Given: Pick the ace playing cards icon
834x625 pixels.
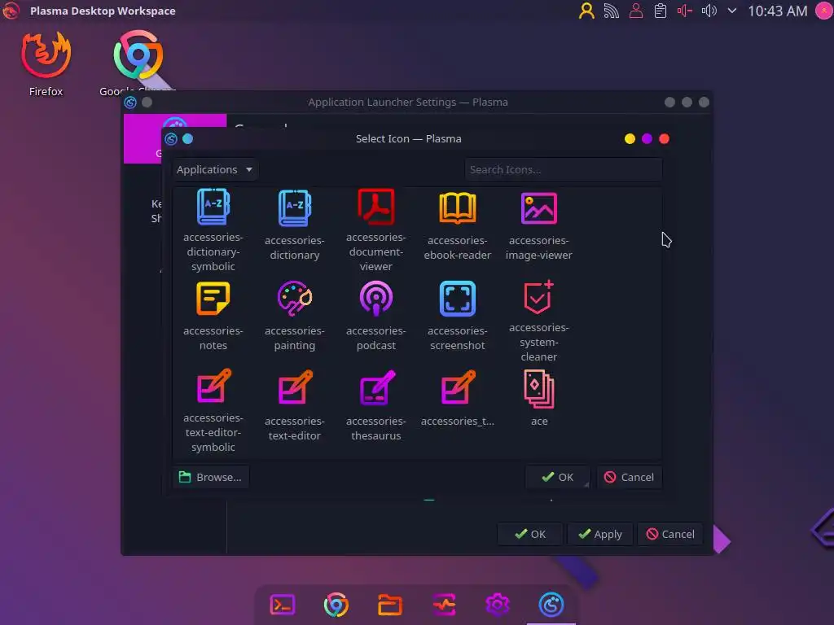Looking at the screenshot, I should [x=539, y=390].
